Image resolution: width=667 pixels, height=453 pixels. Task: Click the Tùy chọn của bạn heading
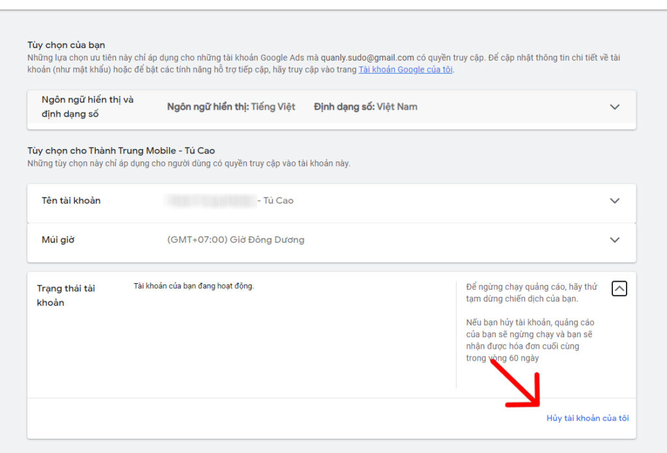click(66, 45)
